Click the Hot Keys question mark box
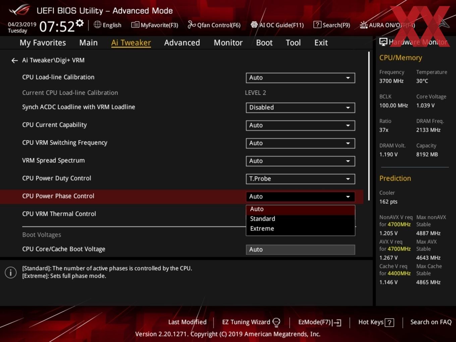This screenshot has width=456, height=342. pos(389,323)
